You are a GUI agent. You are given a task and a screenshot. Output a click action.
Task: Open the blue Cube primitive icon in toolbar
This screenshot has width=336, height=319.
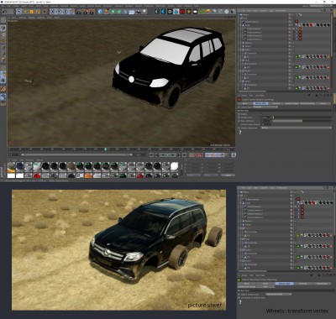click(x=100, y=12)
